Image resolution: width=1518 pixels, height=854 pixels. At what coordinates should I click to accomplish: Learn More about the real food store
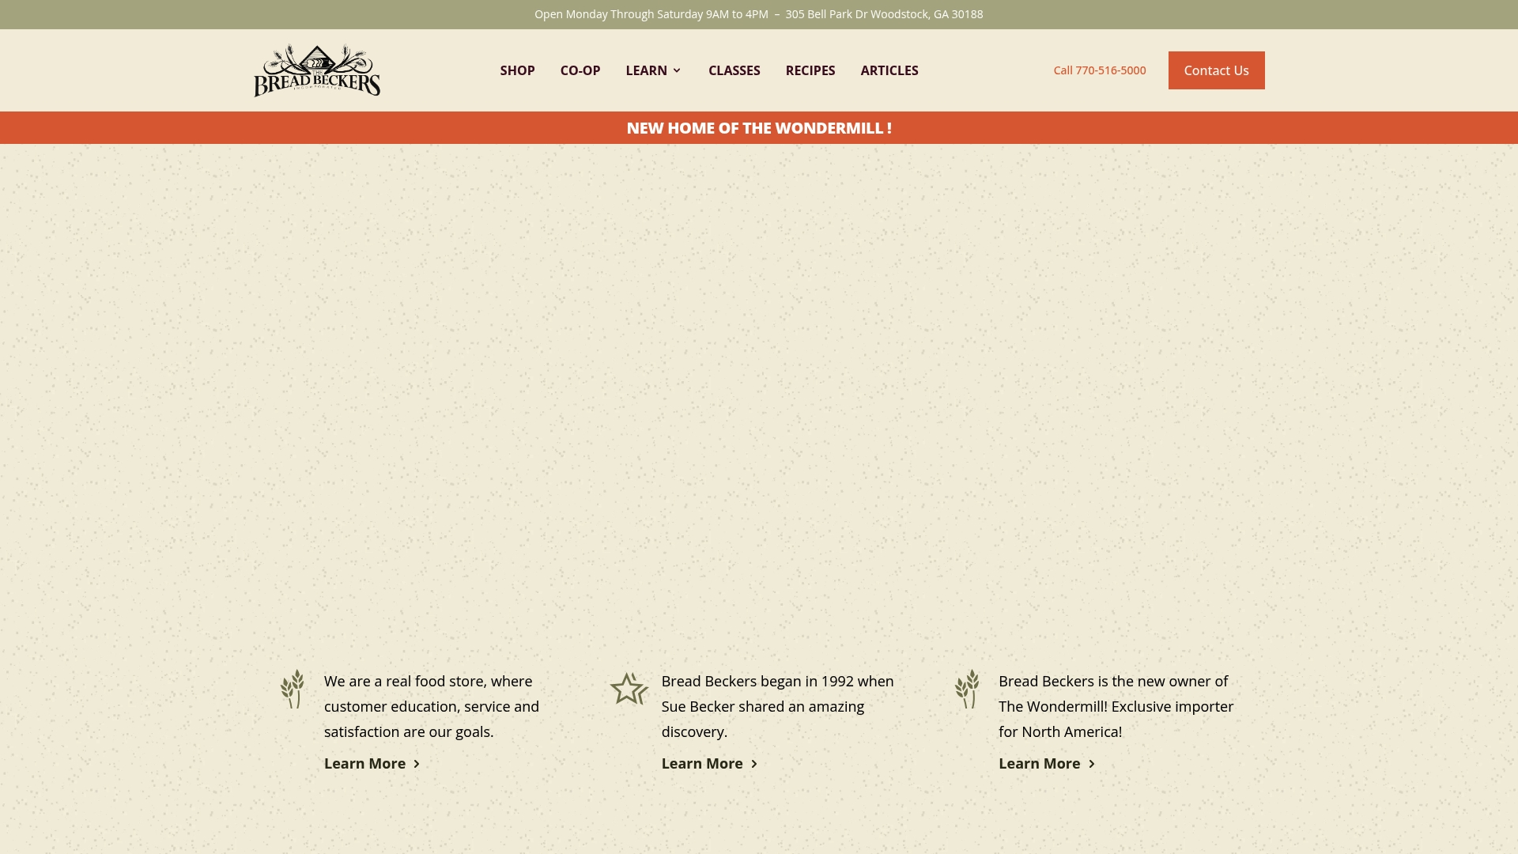(372, 763)
